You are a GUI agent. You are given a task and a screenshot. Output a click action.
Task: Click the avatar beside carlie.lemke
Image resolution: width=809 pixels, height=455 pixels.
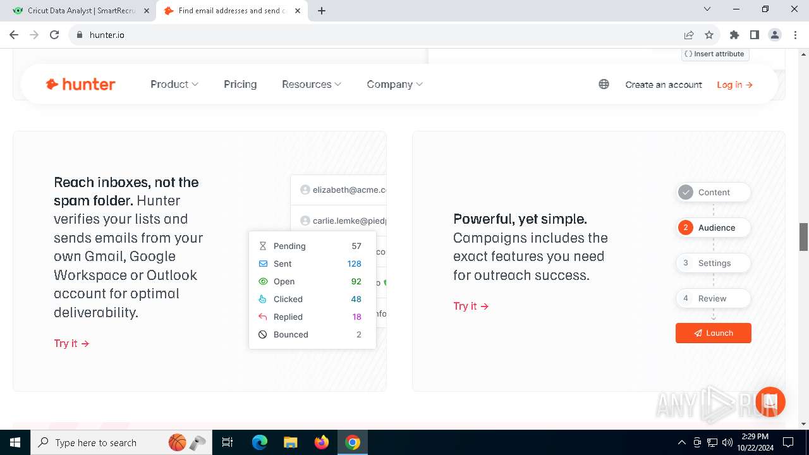pos(305,221)
